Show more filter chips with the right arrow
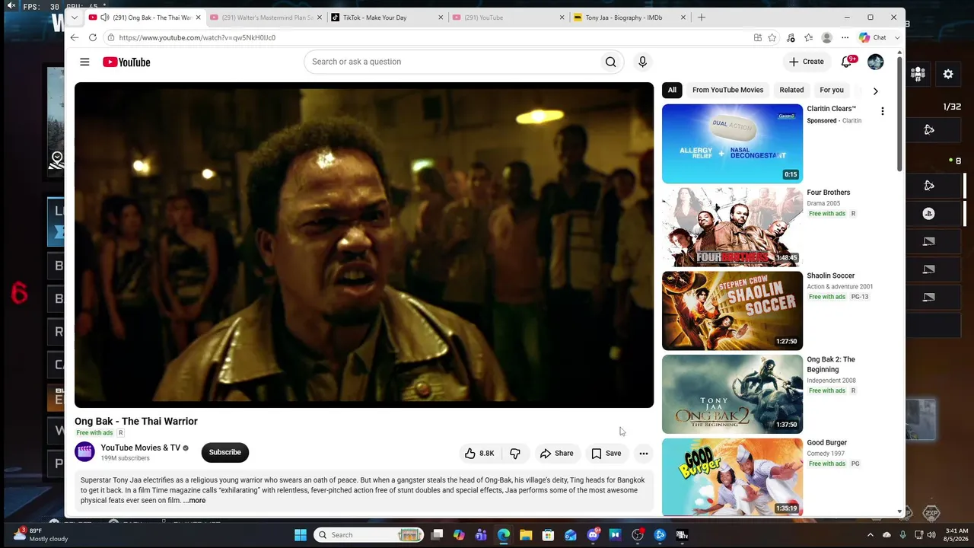974x548 pixels. [x=875, y=91]
